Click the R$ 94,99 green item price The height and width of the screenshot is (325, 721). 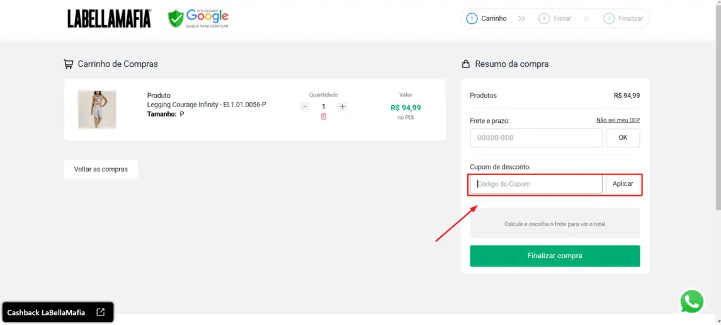pos(406,108)
